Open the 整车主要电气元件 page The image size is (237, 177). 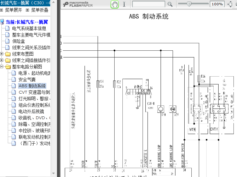[x=31, y=35]
